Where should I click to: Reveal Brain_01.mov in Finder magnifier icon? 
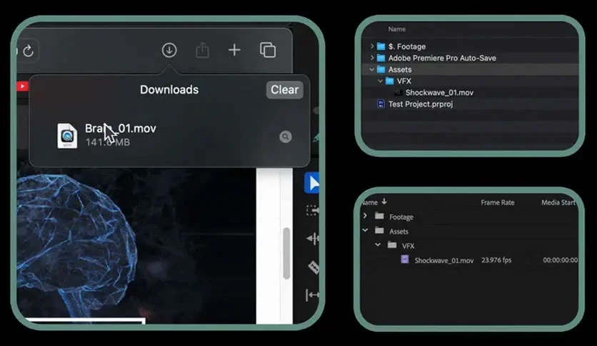[x=285, y=137]
